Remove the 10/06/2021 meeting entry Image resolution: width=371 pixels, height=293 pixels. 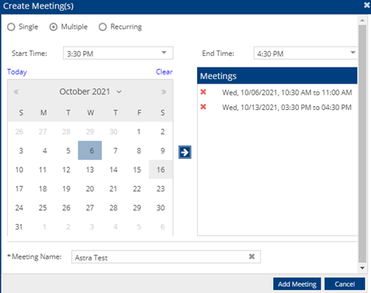tap(203, 91)
